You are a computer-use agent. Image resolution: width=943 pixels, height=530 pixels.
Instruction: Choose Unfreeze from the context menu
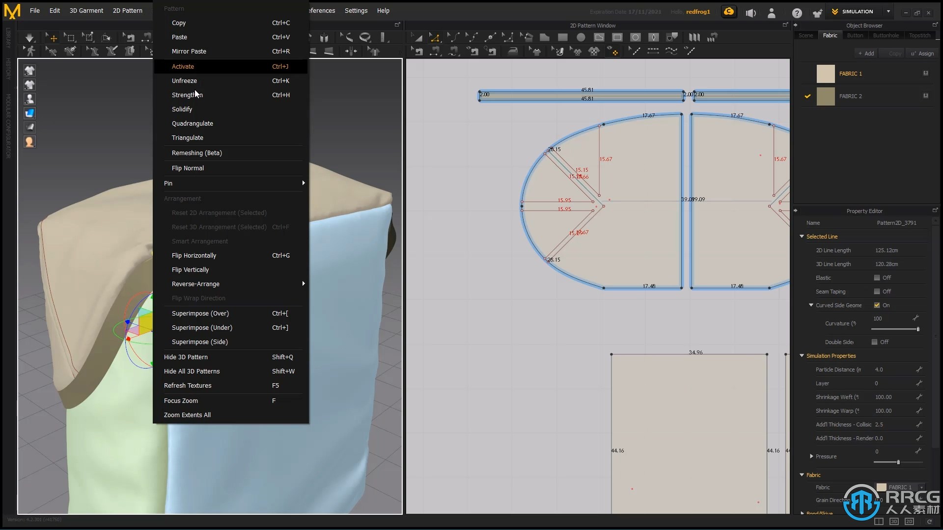point(231,80)
